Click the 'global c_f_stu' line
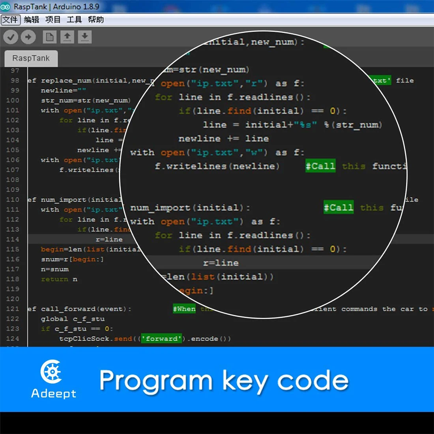This screenshot has height=434, width=434. [73, 319]
